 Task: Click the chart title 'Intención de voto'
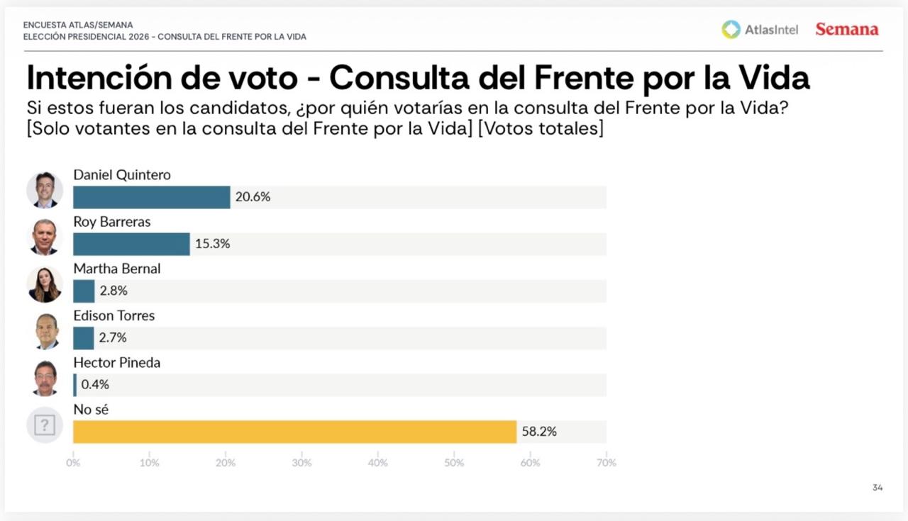162,77
